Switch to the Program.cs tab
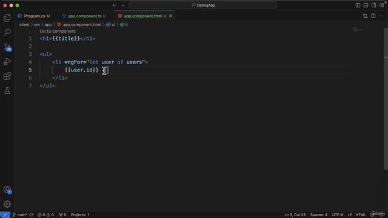 [34, 16]
